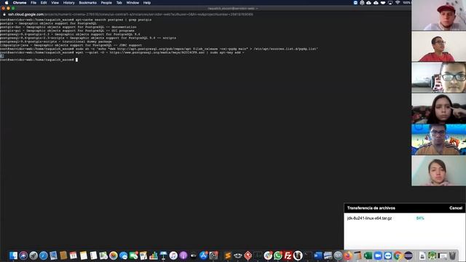
Task: Click the wget command line in terminal
Action: tap(122, 52)
